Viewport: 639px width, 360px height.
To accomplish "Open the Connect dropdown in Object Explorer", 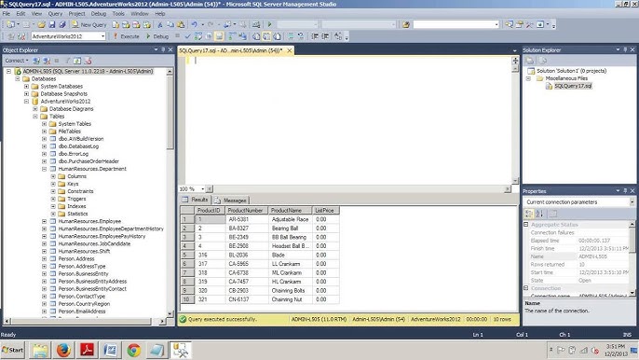I will pos(17,61).
